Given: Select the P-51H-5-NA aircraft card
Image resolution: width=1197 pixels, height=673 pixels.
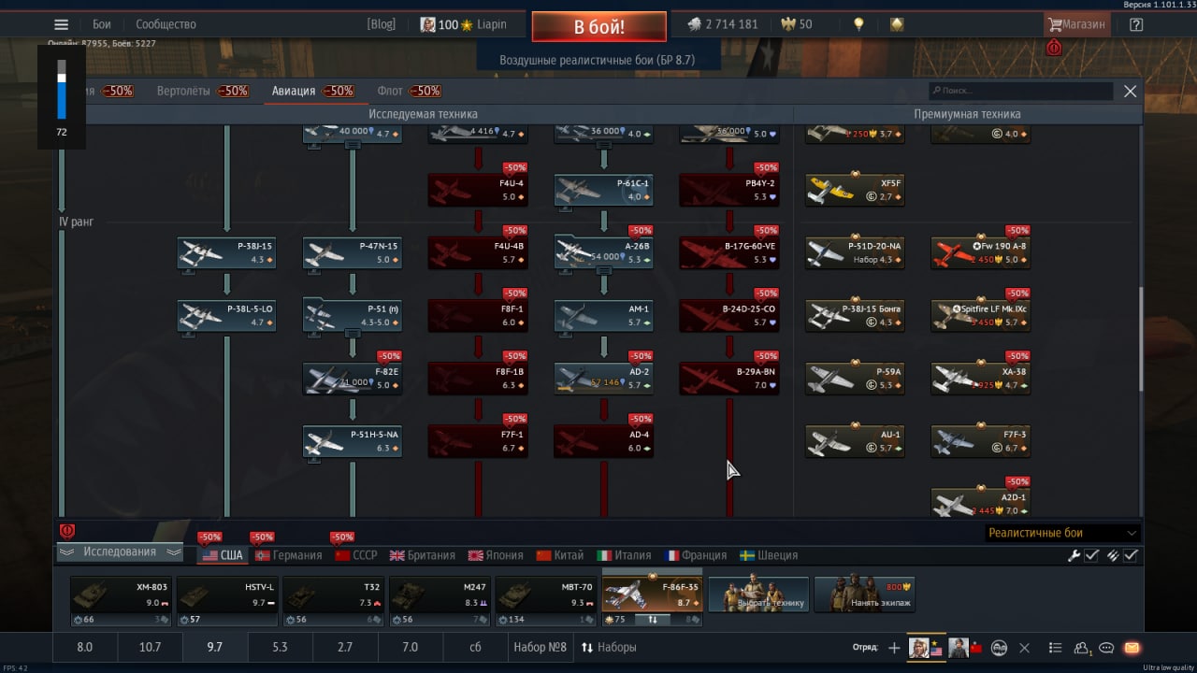Looking at the screenshot, I should 353,441.
